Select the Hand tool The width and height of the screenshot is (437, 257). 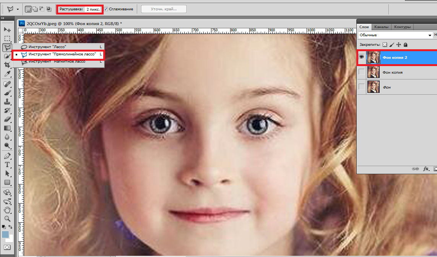point(7,210)
